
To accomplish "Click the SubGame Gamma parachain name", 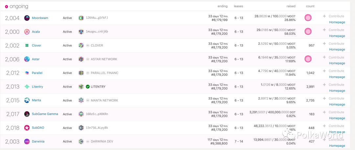I will click(x=45, y=114).
